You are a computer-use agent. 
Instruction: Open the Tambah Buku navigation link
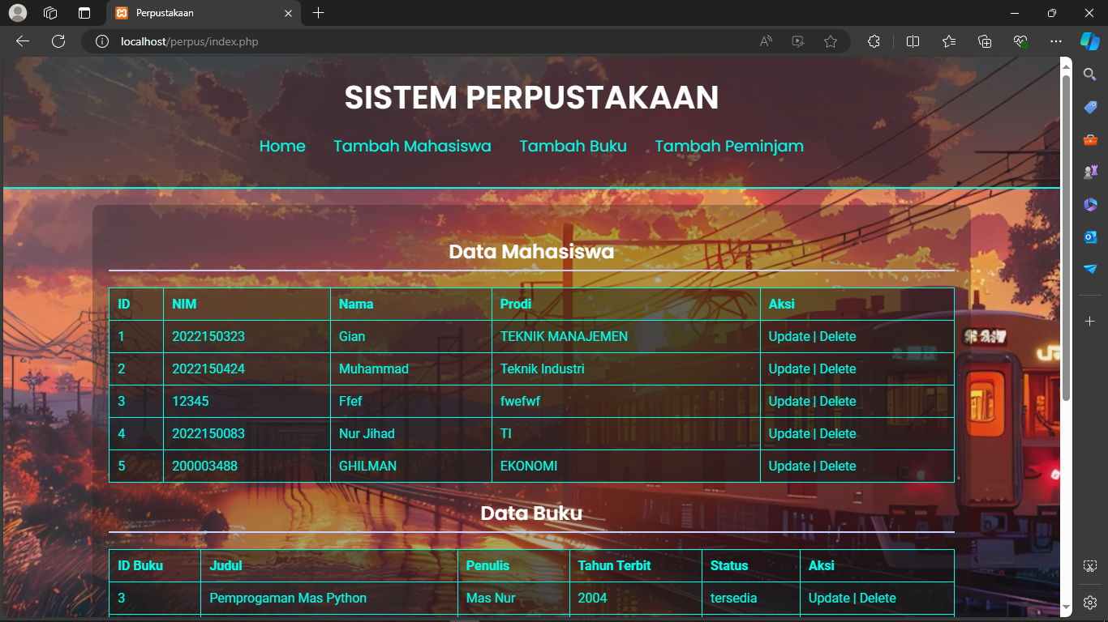point(573,147)
